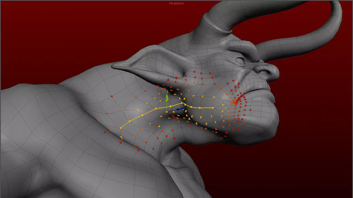
Task: Click the red X-axis gizmo arrow
Action: (x=174, y=117)
